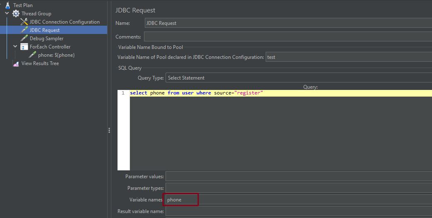Image resolution: width=432 pixels, height=218 pixels.
Task: Open the Query Type dropdown
Action: tap(298, 78)
